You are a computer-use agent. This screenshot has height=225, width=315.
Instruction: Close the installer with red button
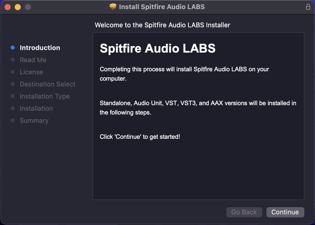(x=8, y=7)
